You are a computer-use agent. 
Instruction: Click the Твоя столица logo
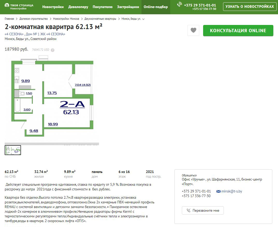click(x=19, y=7)
